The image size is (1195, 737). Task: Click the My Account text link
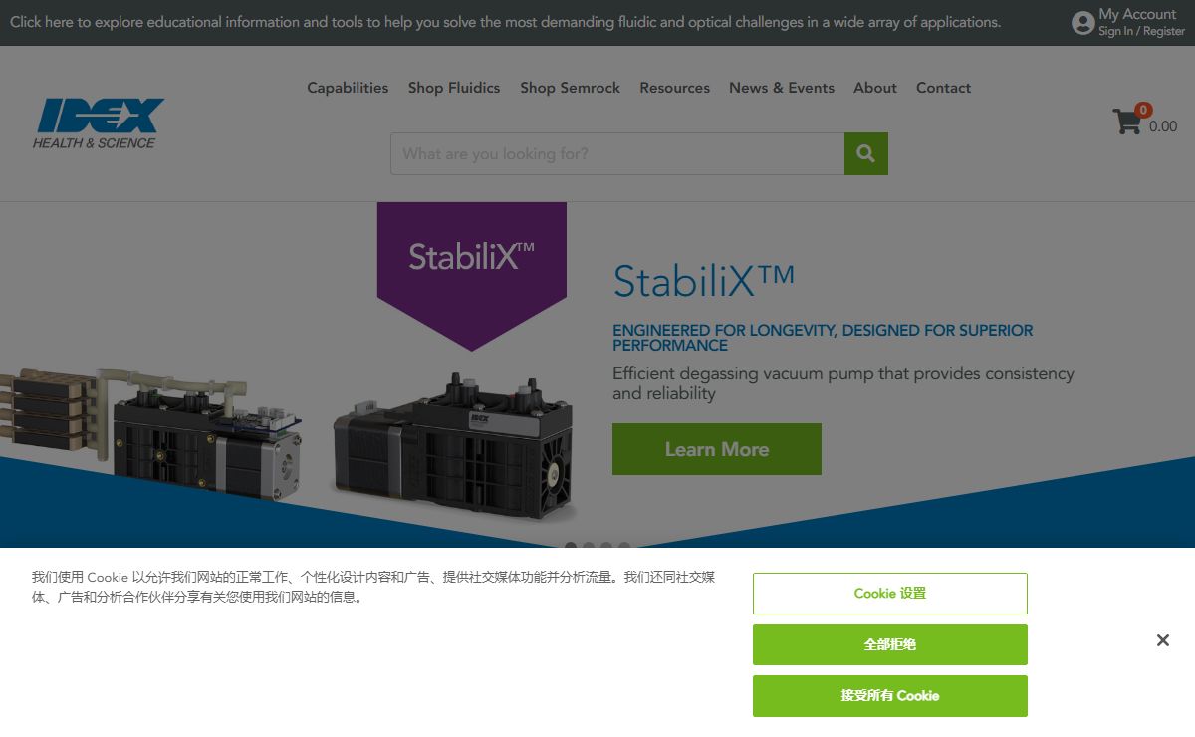click(1137, 14)
